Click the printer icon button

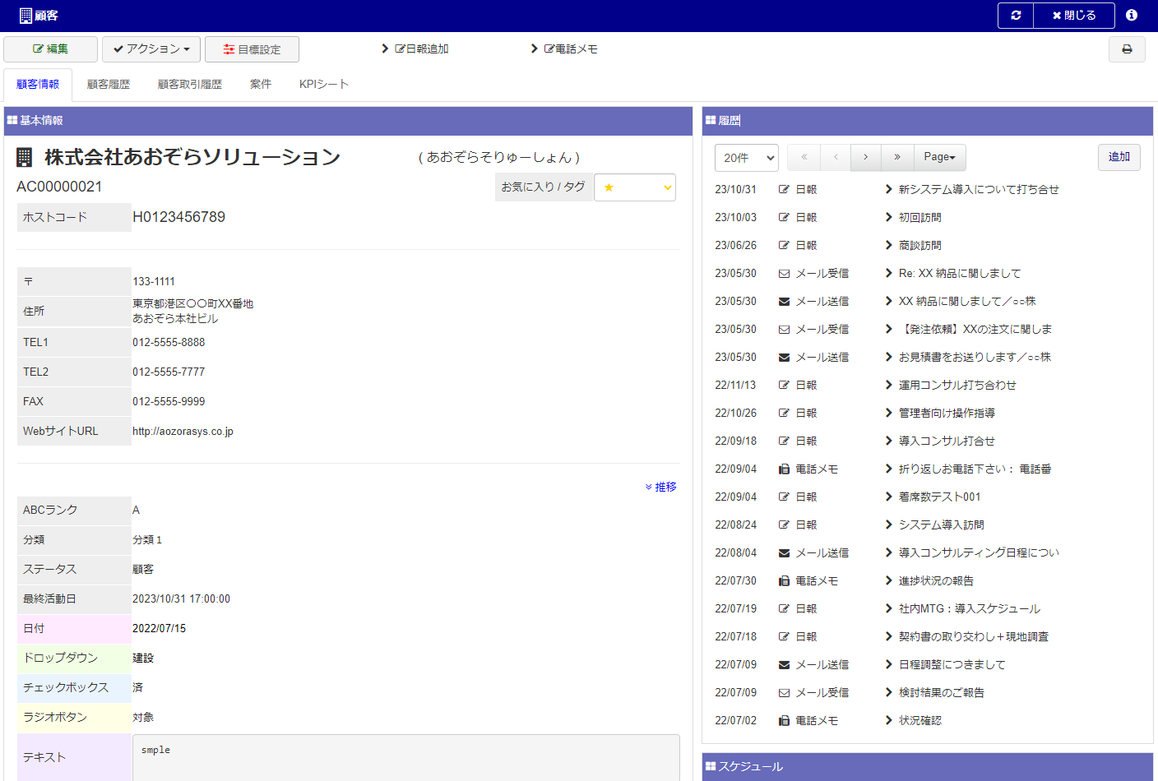coord(1127,49)
